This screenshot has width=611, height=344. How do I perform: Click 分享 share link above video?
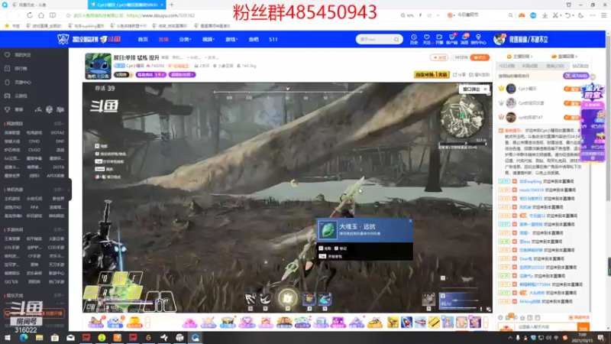(x=460, y=74)
